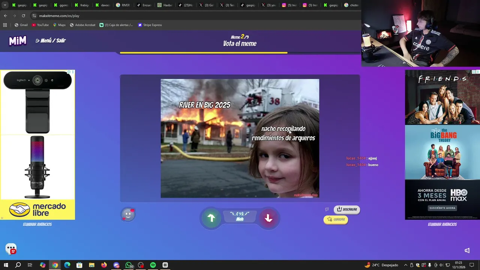Switch to the davoo Kick tab
The height and width of the screenshot is (270, 480).
102,5
